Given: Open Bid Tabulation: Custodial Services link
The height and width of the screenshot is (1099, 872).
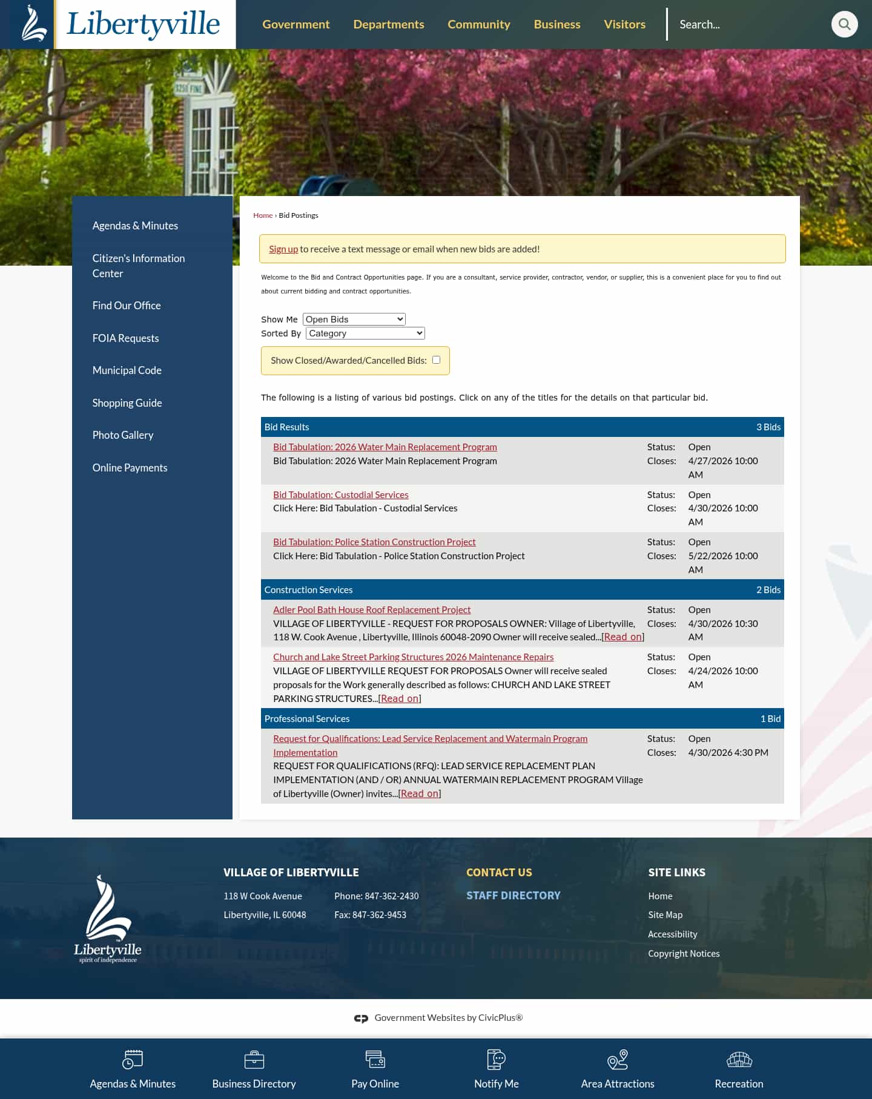Looking at the screenshot, I should tap(341, 495).
